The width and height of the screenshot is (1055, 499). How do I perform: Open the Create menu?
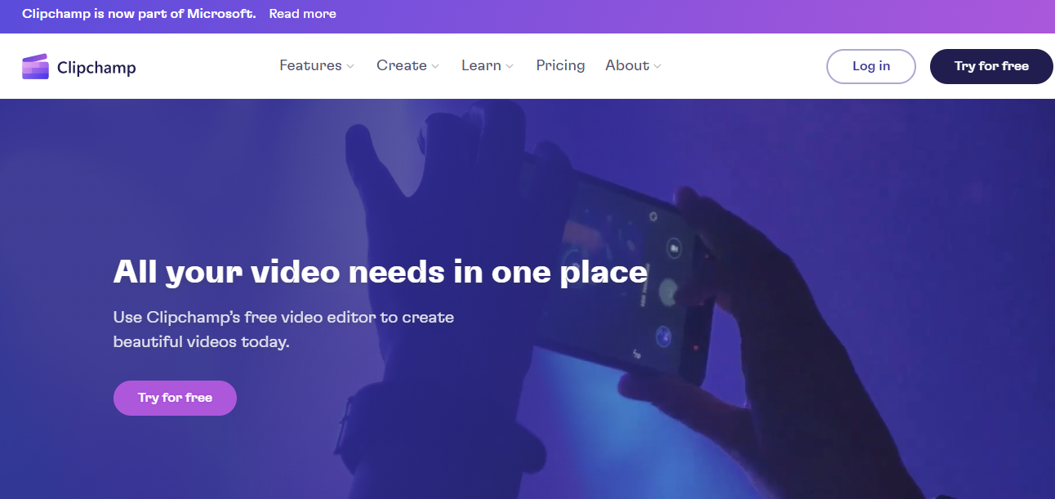pos(402,65)
